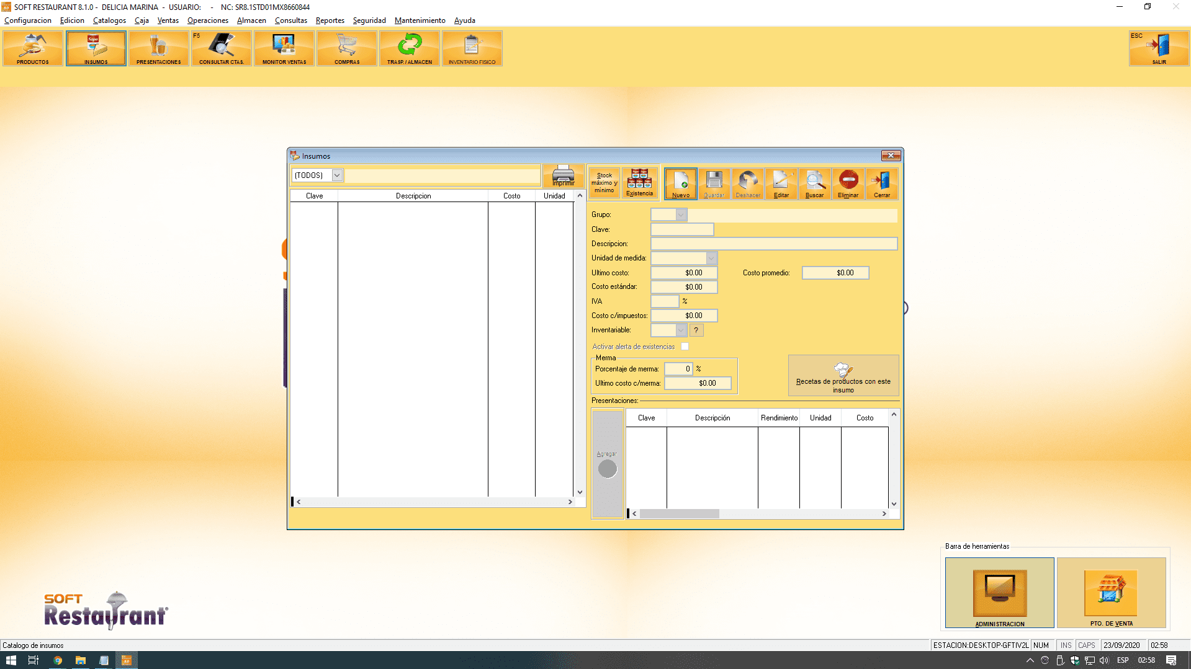Open Monitor Ventas from toolbar

tap(284, 48)
